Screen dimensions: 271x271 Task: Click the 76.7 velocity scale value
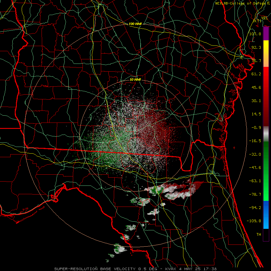tap(256, 61)
